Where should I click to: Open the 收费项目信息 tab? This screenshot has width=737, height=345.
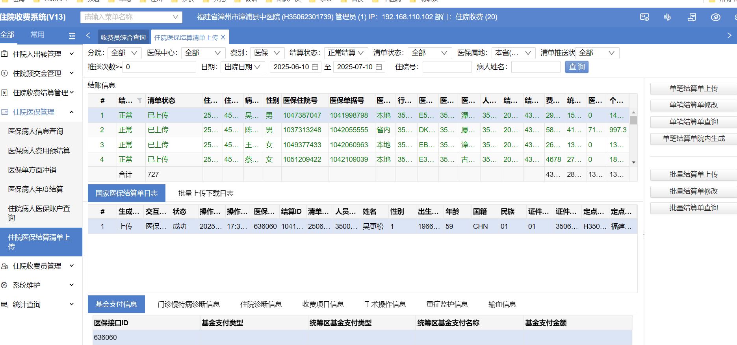pos(323,304)
